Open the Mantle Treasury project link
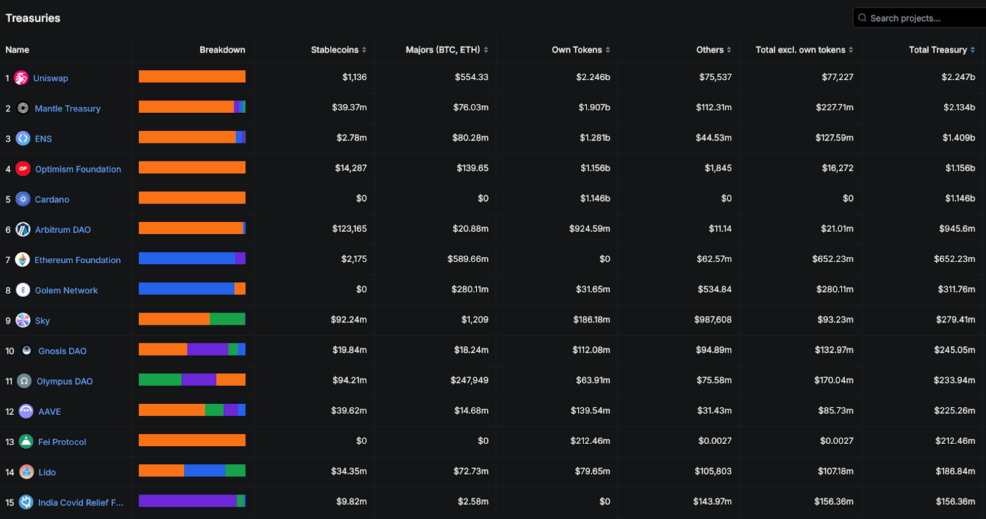Screen dimensions: 986x519 [x=67, y=108]
